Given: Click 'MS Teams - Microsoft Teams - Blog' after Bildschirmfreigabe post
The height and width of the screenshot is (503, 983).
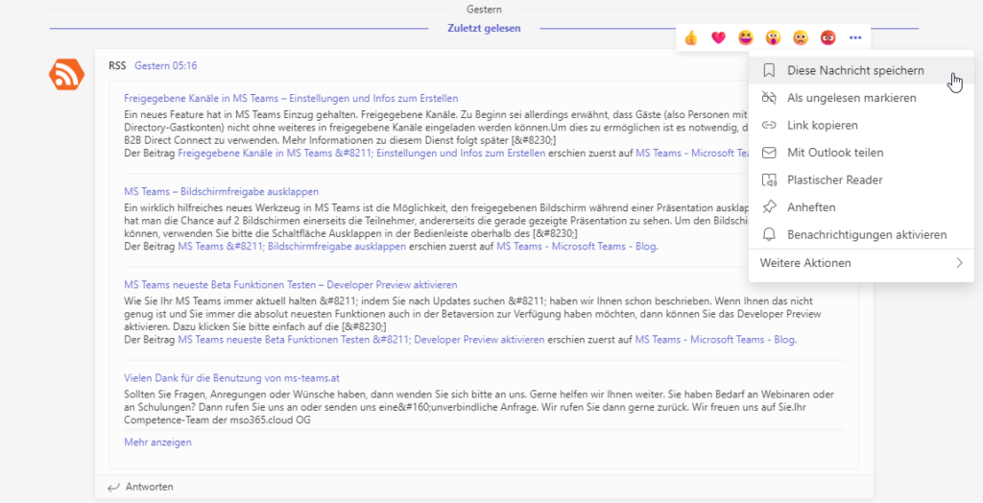Looking at the screenshot, I should 576,247.
